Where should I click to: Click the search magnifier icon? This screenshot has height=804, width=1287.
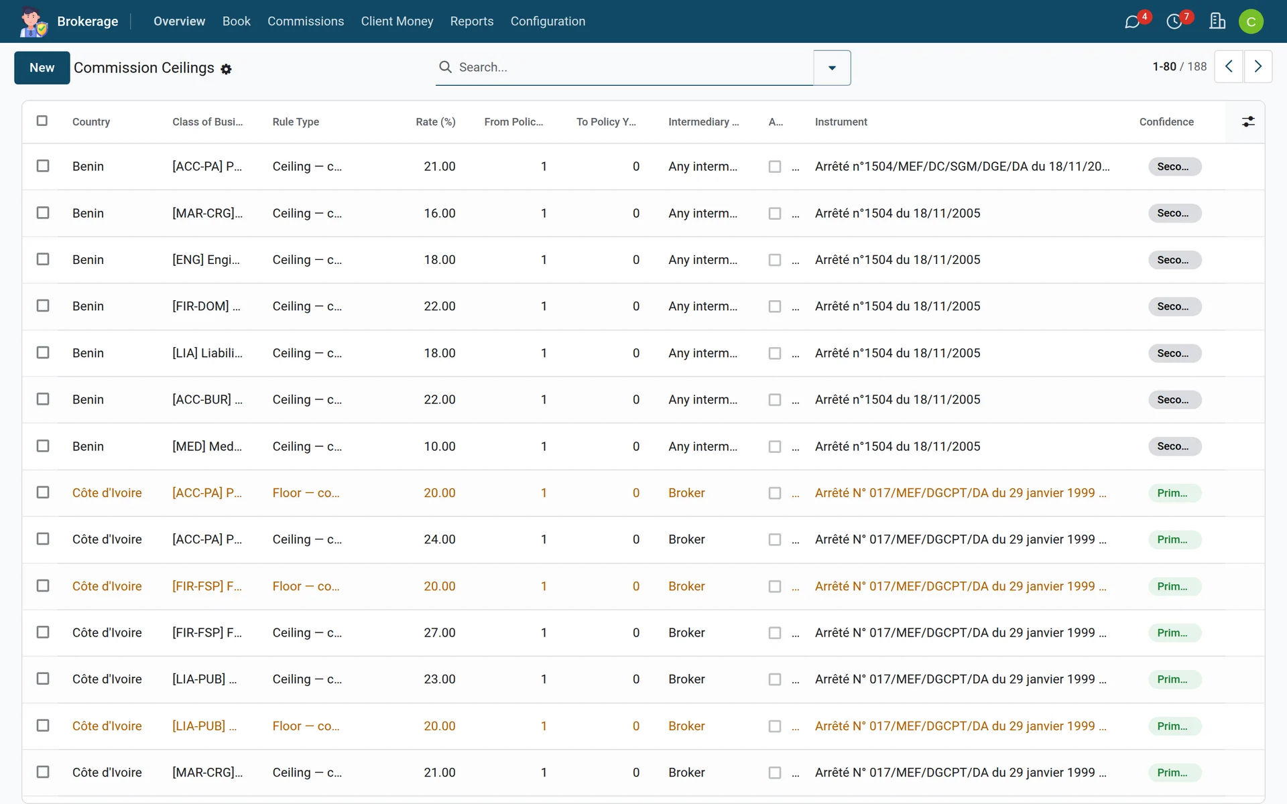click(445, 67)
